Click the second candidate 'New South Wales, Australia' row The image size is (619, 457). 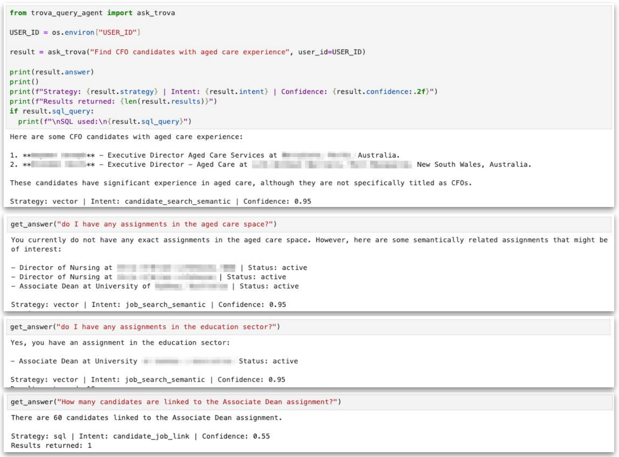(x=270, y=165)
